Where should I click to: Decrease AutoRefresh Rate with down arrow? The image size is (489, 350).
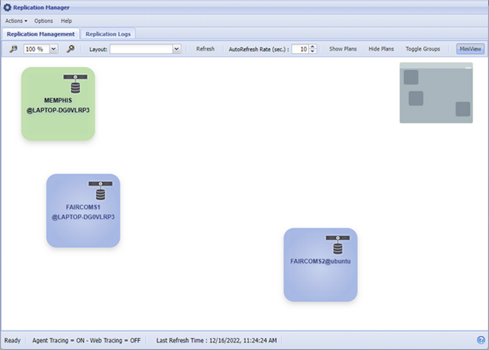pos(312,51)
